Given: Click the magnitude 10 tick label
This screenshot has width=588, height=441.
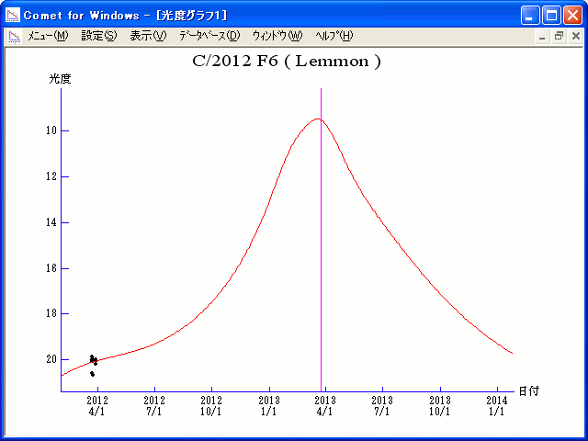Looking at the screenshot, I should coord(51,130).
